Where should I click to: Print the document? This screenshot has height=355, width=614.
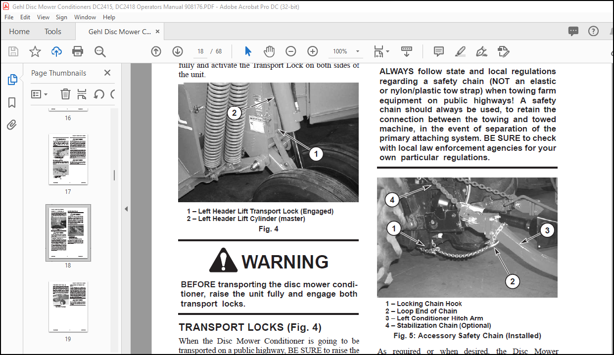click(x=78, y=51)
